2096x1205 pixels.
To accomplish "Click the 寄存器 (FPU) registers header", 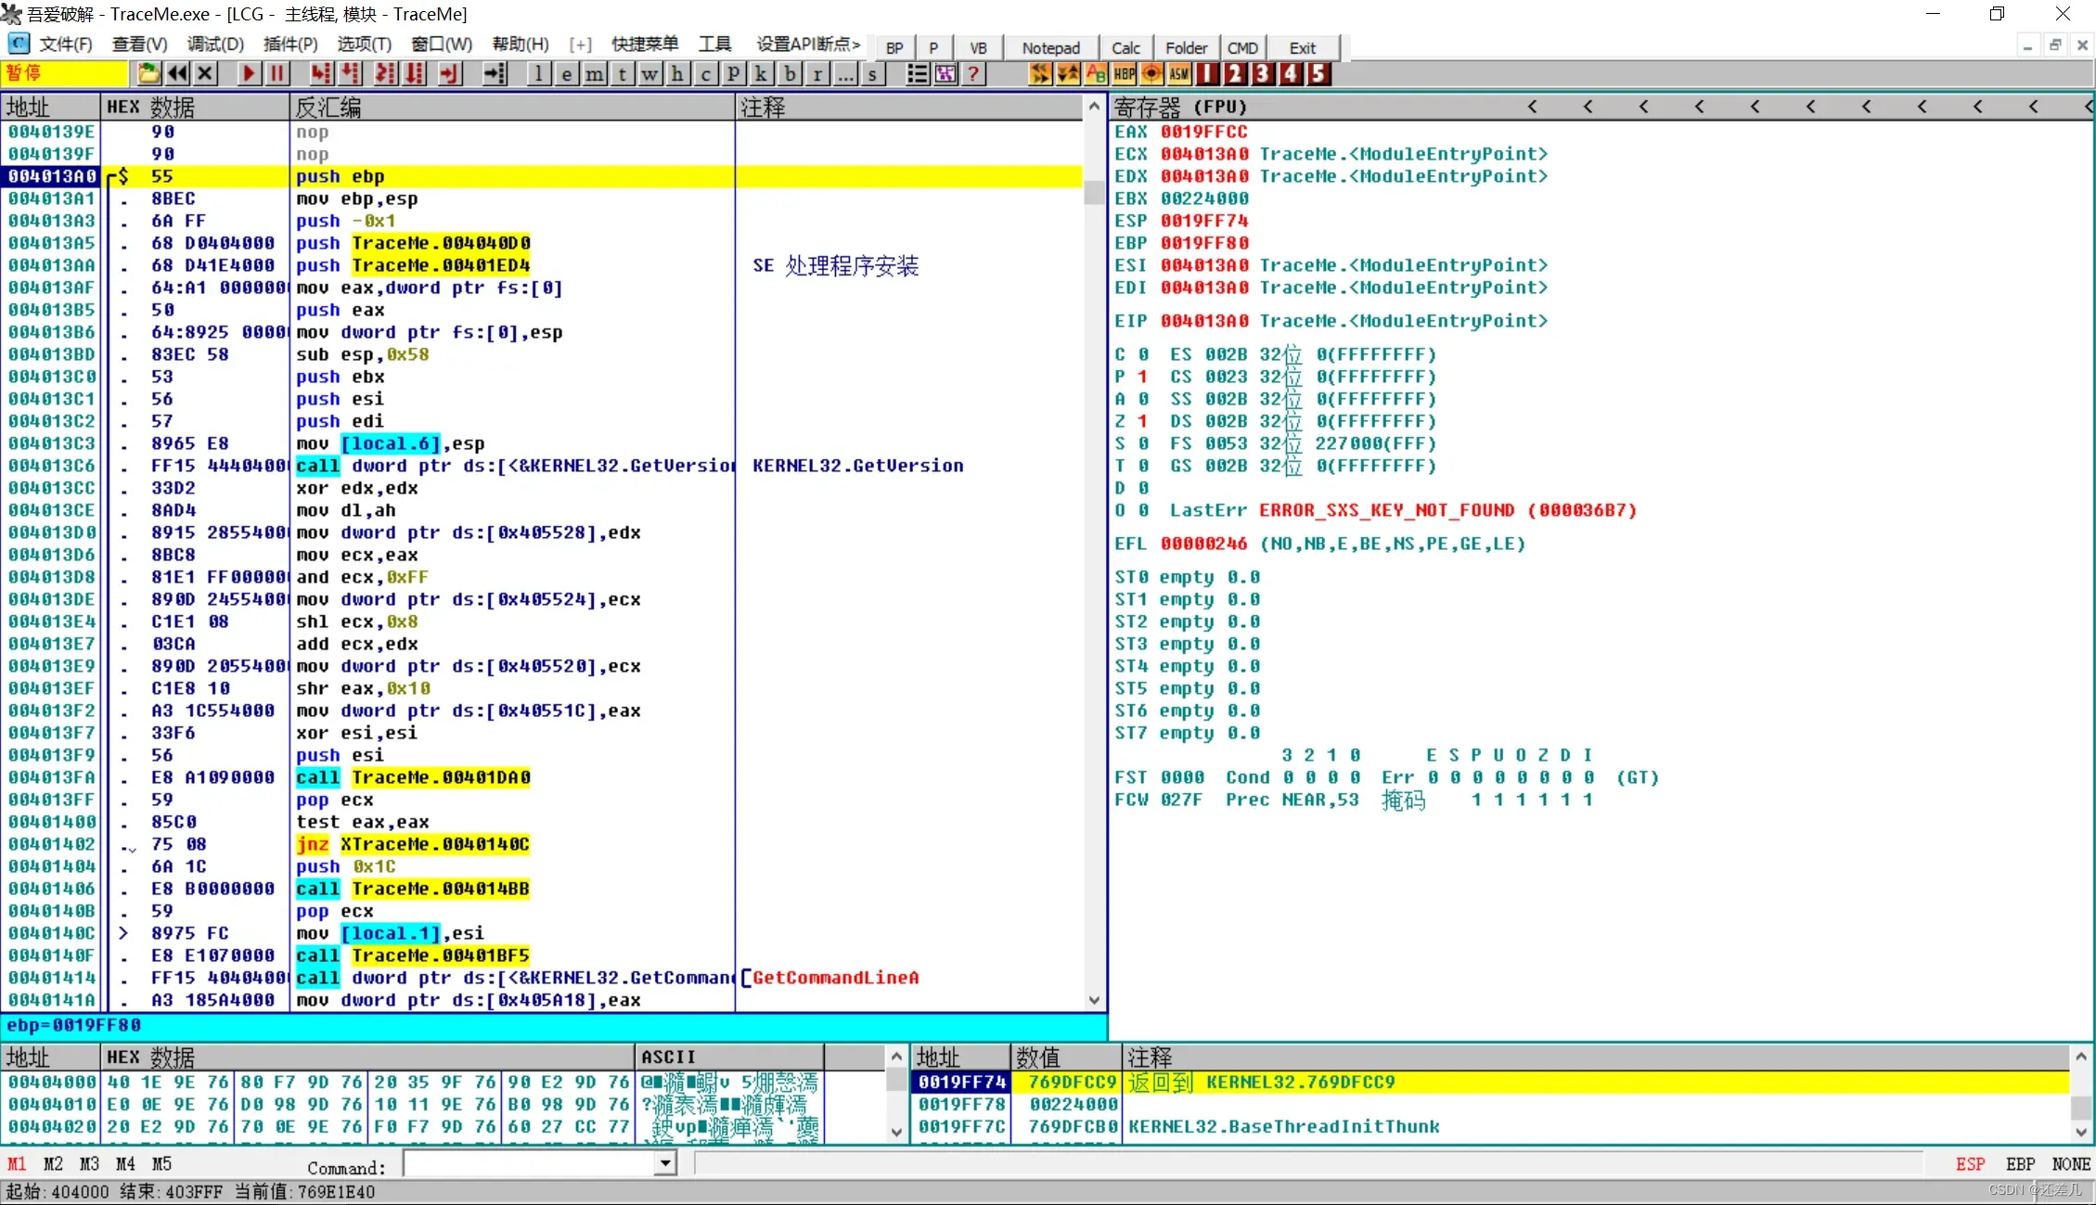I will click(1180, 107).
